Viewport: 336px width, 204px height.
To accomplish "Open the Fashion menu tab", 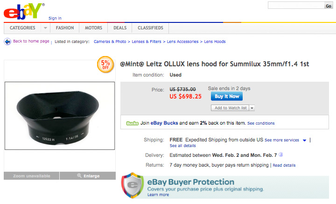I will pos(65,28).
